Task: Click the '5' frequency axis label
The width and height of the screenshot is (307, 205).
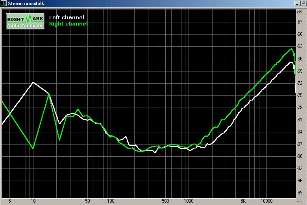Action: 9,201
